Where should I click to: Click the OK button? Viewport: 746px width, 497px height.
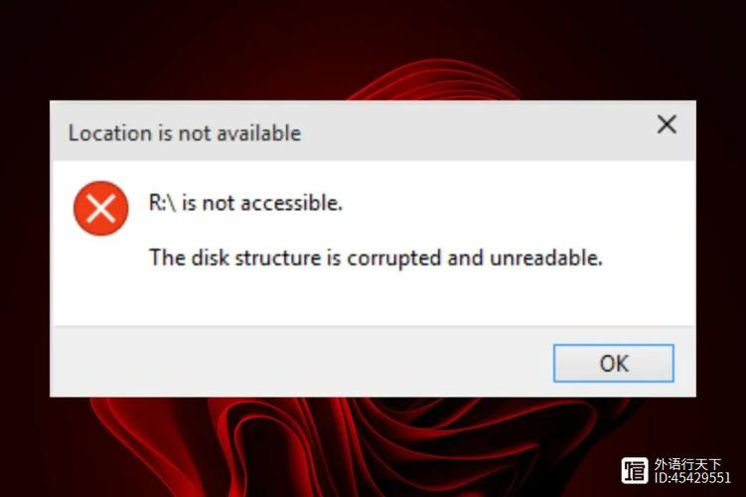tap(613, 363)
